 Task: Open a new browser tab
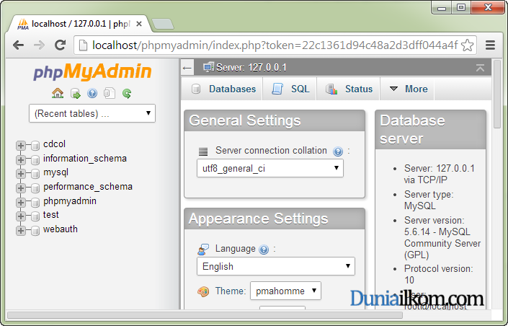pyautogui.click(x=163, y=24)
